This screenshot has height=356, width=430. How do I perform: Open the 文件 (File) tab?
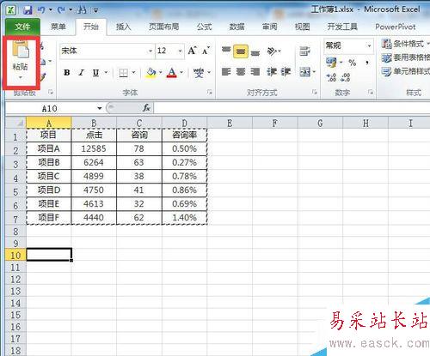22,27
